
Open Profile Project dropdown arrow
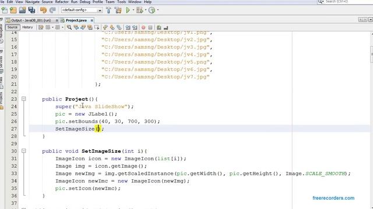[x=158, y=10]
